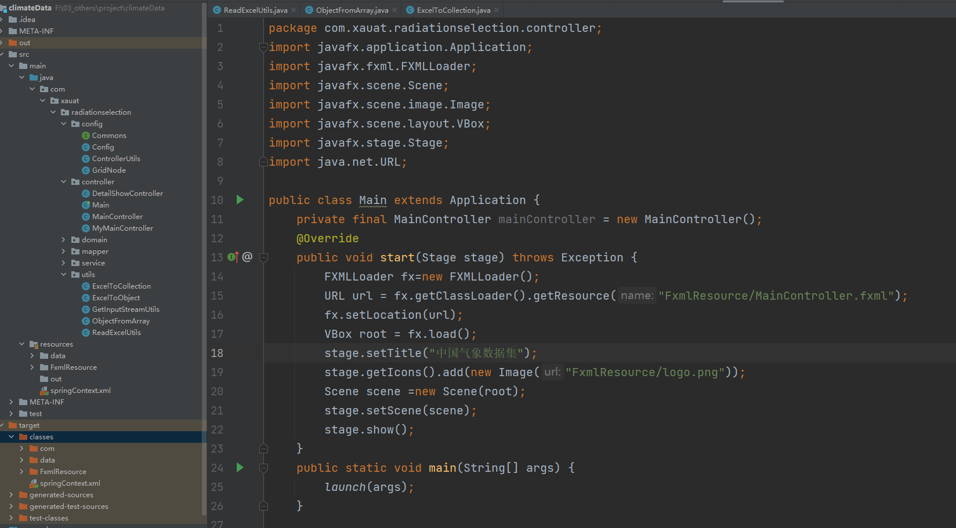Select springContext.xml under target classes

coord(70,483)
